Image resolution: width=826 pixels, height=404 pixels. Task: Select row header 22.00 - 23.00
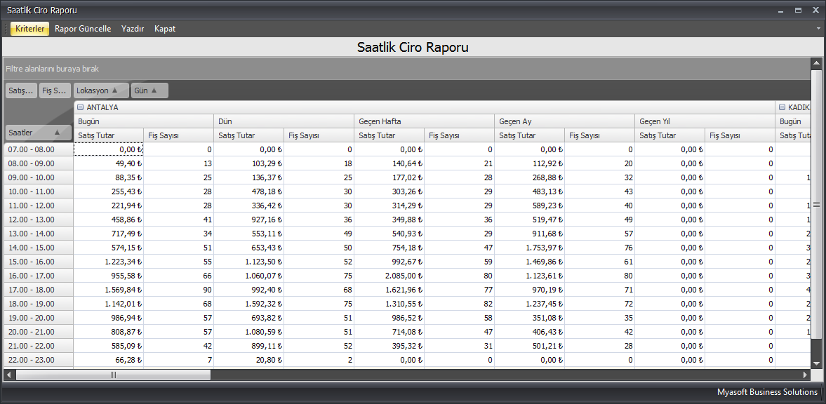point(39,360)
